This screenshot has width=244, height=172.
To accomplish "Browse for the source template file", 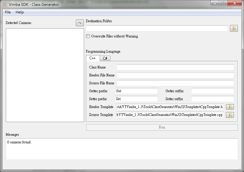I will (x=230, y=115).
